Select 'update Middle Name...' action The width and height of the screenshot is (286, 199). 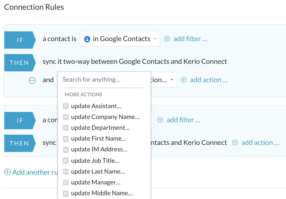(x=102, y=193)
